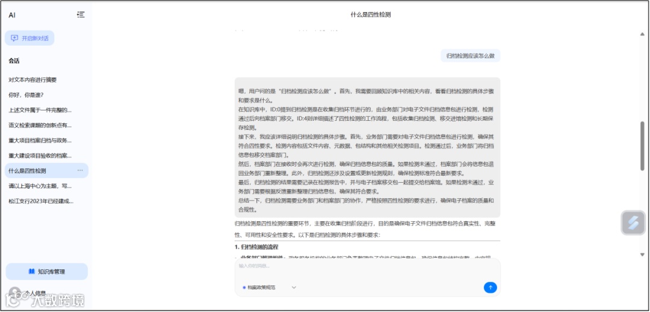Click the AI logo text in sidebar
The height and width of the screenshot is (312, 650).
12,15
